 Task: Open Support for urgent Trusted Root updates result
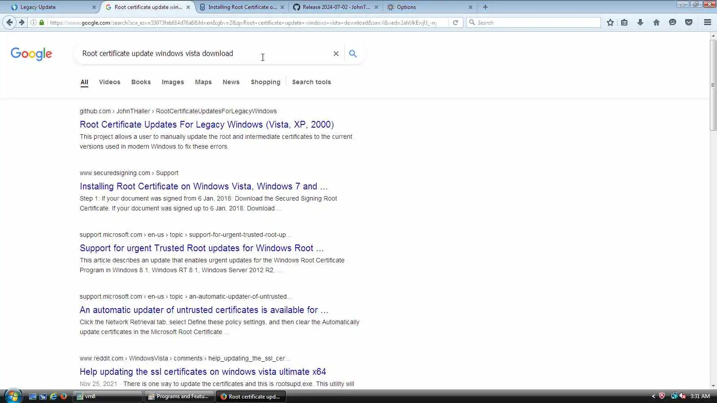[x=202, y=248]
